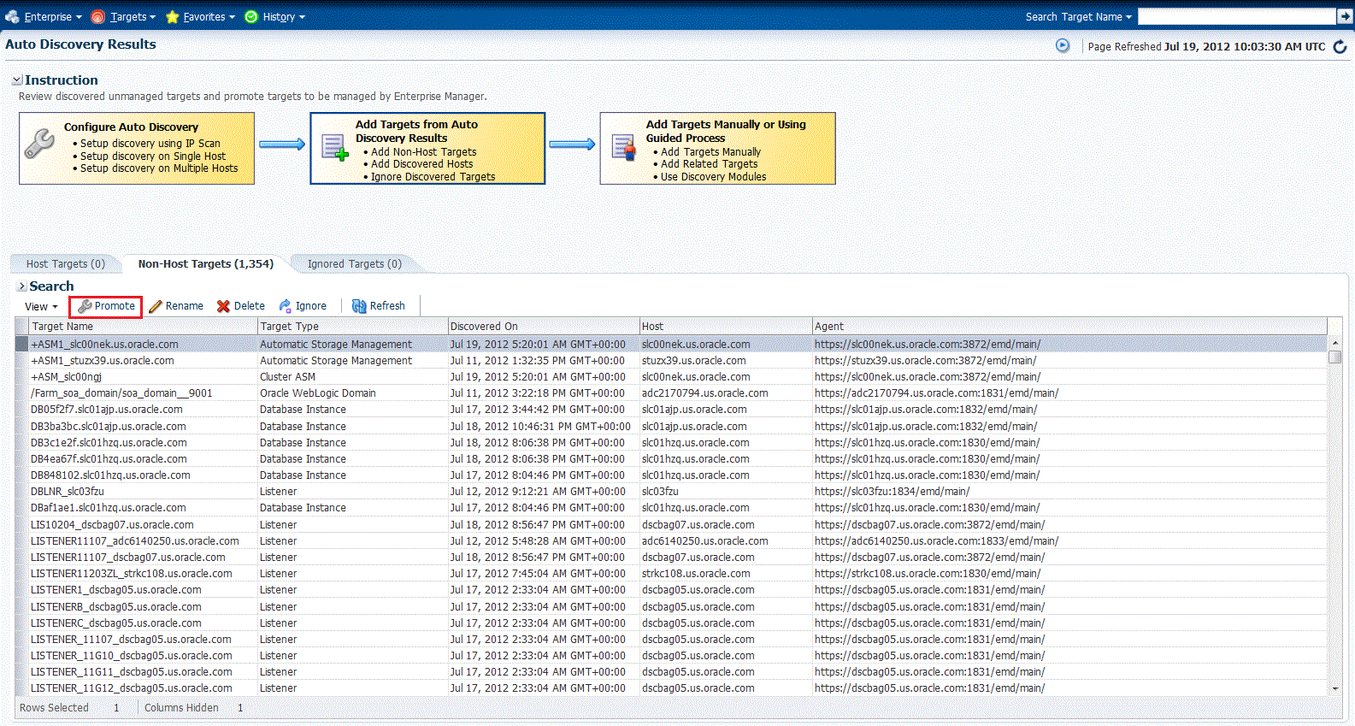Viewport: 1355px width, 726px height.
Task: Click Setup discovery on Multiple Hosts
Action: [x=159, y=168]
